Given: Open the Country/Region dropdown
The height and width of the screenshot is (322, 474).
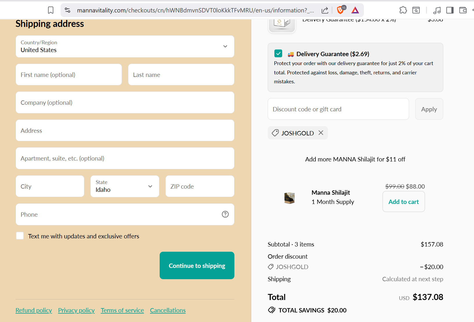Looking at the screenshot, I should tap(125, 46).
